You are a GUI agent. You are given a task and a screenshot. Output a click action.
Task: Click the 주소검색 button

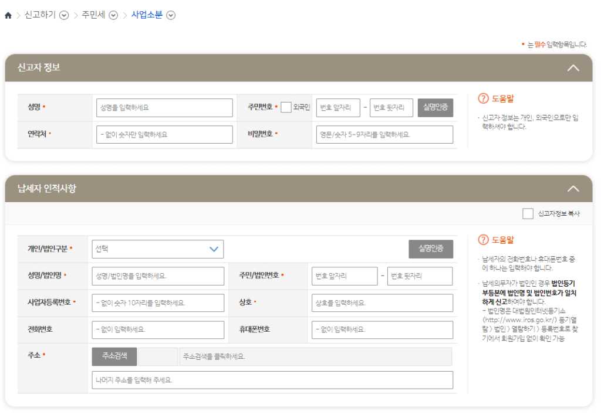tap(114, 356)
